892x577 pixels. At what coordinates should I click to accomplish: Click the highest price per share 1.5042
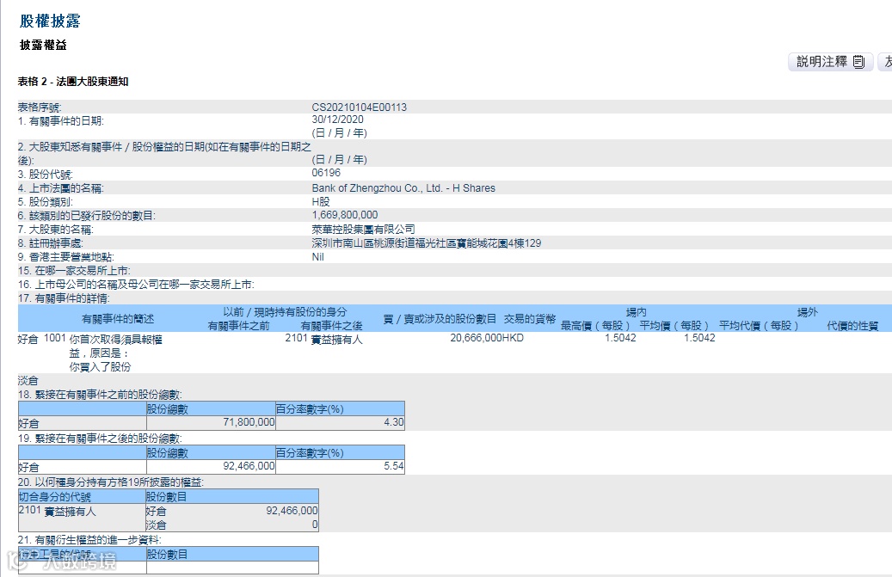point(620,338)
